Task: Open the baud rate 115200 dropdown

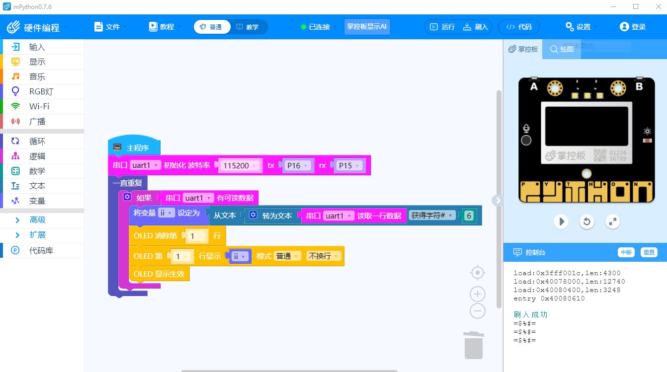Action: [x=241, y=165]
